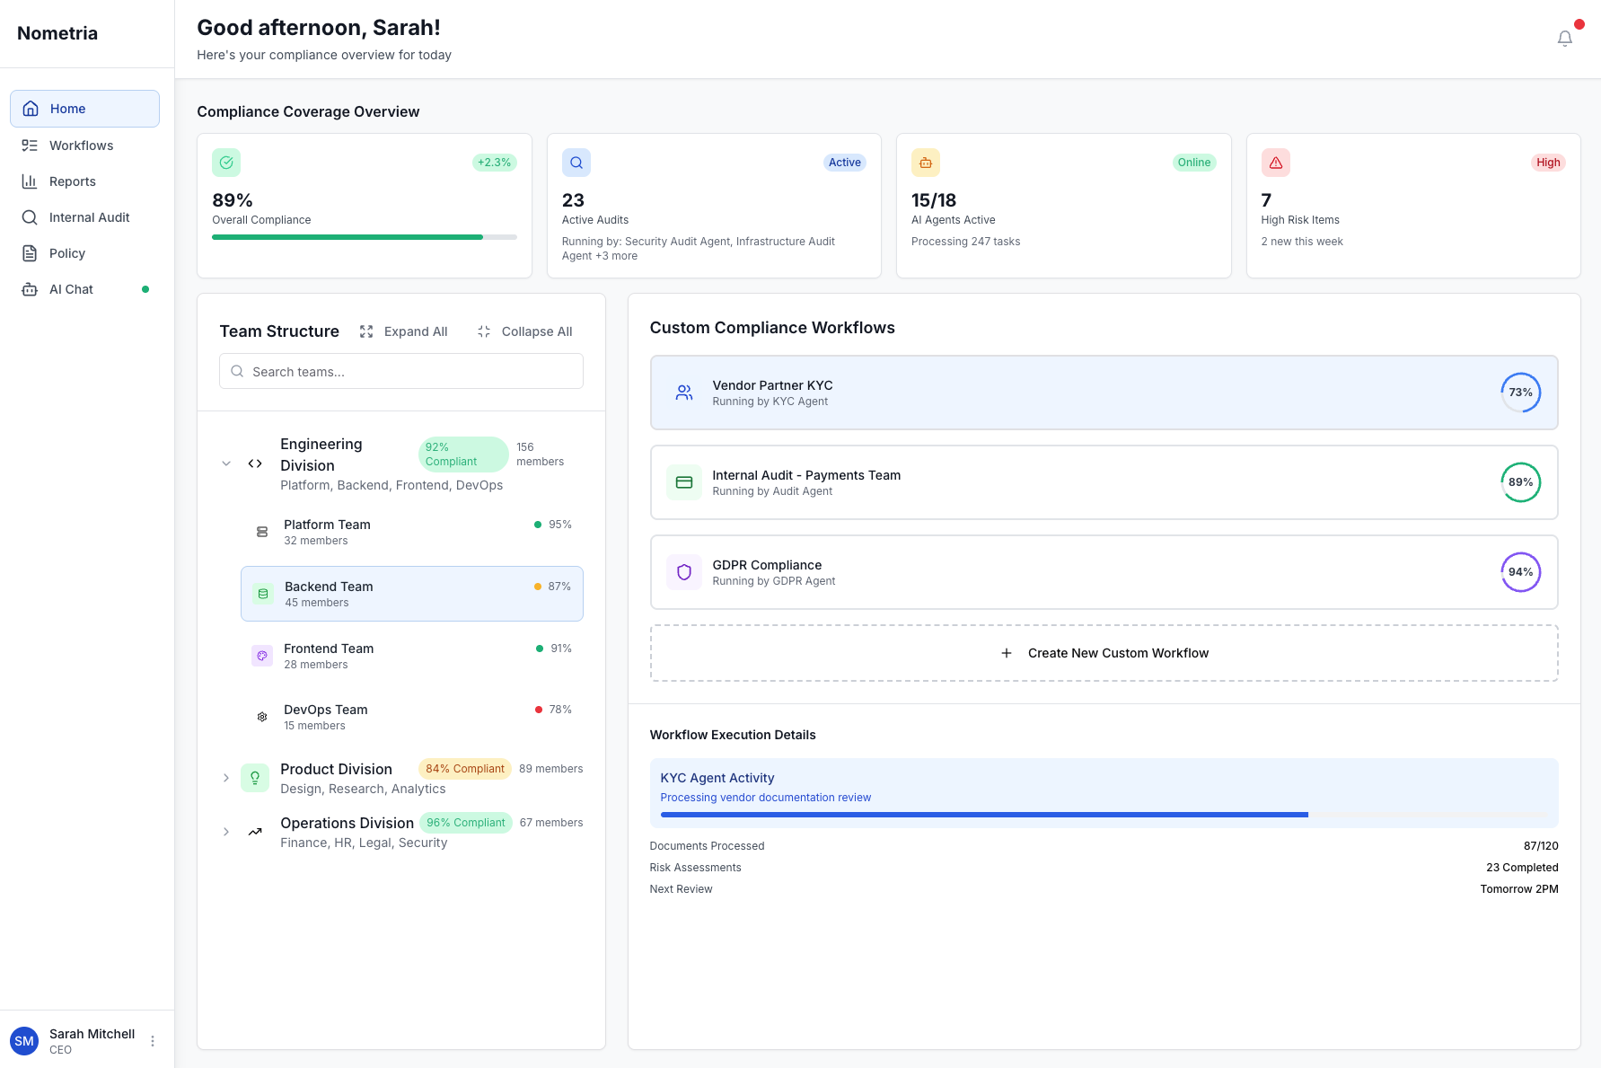The image size is (1601, 1068).
Task: Collapse the Engineering Division chevron
Action: 226,463
